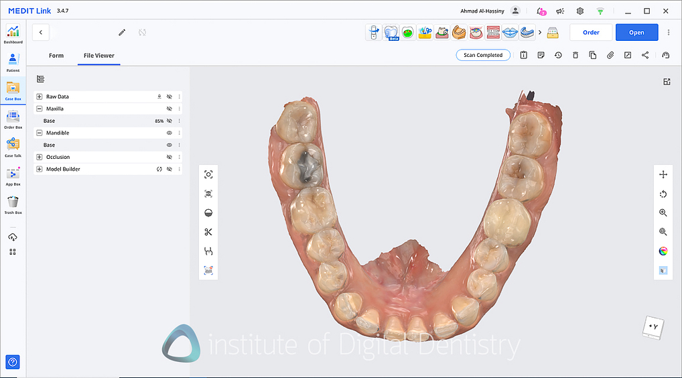Click the Y orientation cube
This screenshot has height=378, width=682.
(653, 327)
